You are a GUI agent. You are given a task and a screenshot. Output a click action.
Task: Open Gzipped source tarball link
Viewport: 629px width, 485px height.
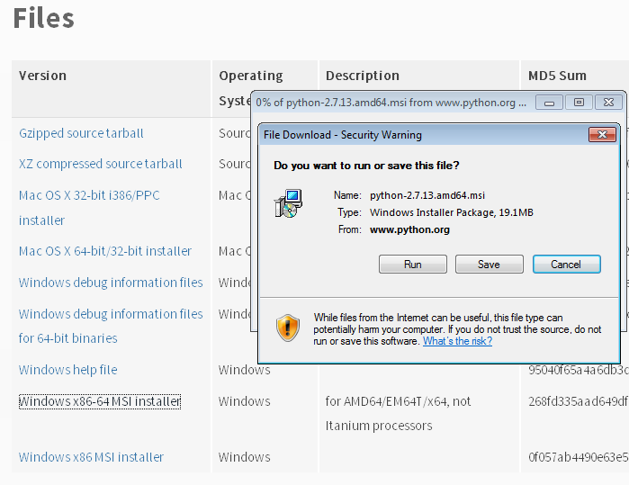81,133
